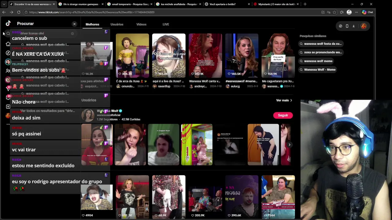Open the Wanessa Wolf profile avatar
This screenshot has height=220, width=392.
tap(88, 115)
